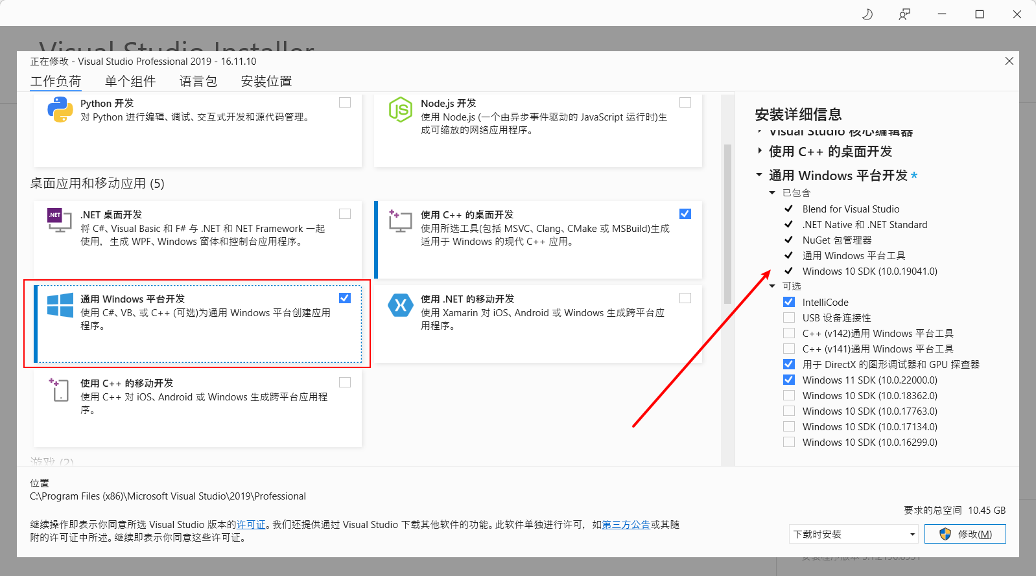Click the C++ mobile development icon
Viewport: 1036px width, 576px height.
(59, 389)
